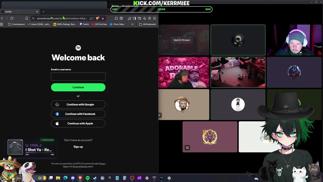
Task: Open the Brave Wallet icon
Action: click(x=139, y=18)
